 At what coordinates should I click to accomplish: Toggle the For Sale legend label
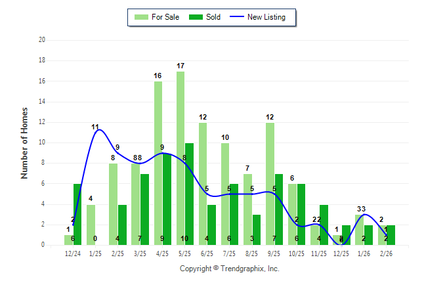tap(165, 17)
